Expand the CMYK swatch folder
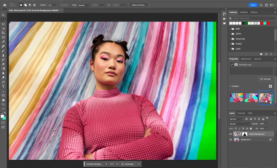 pos(230,34)
